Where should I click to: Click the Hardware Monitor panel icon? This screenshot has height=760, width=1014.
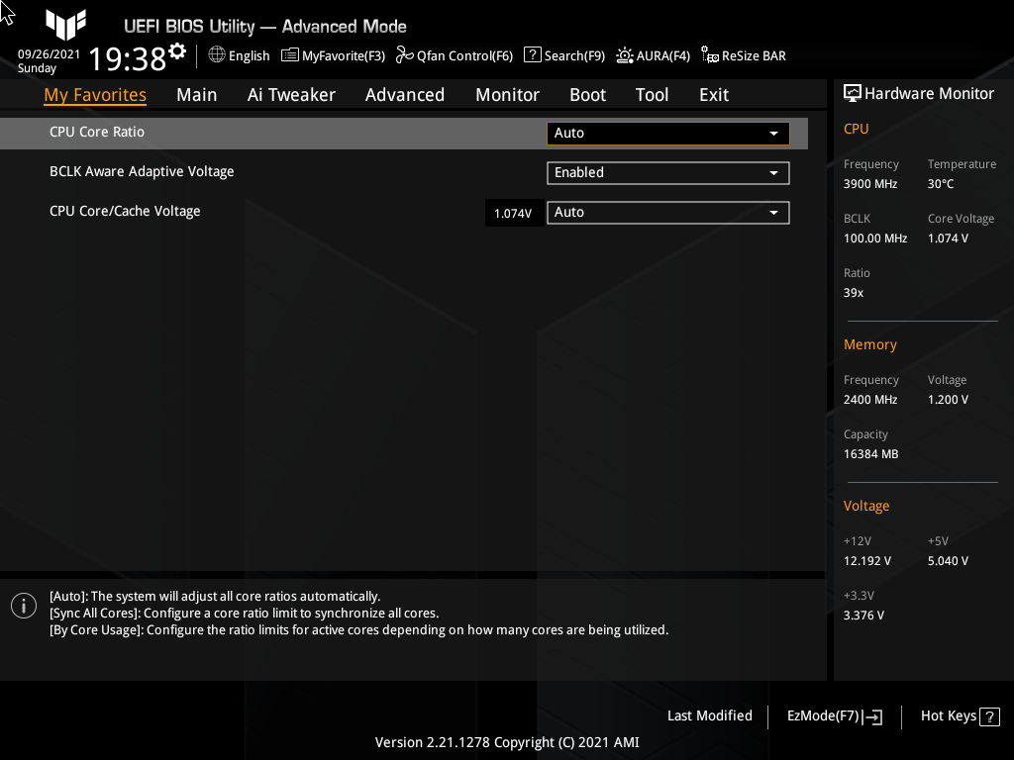pos(853,92)
